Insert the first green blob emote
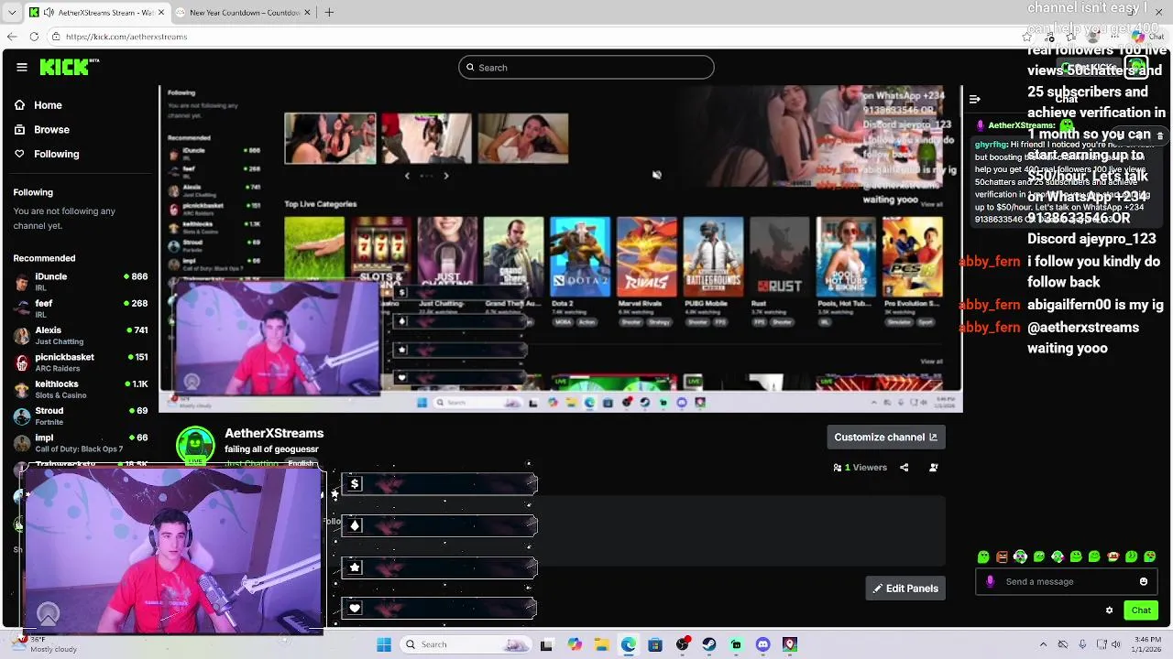The height and width of the screenshot is (659, 1173). click(984, 556)
